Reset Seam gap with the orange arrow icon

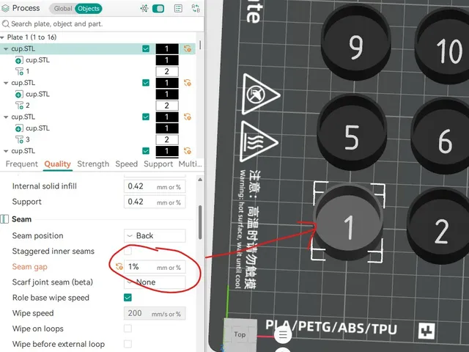pos(119,267)
